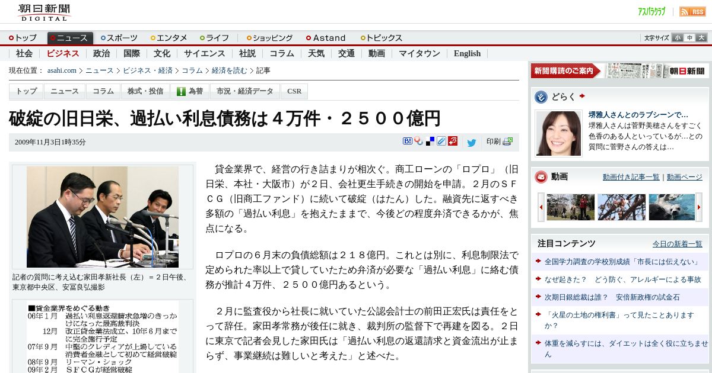
Task: Click the Delicious bookmark icon
Action: point(430,141)
